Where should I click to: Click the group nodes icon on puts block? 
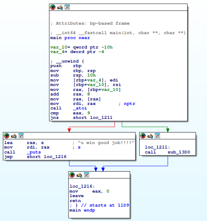[x=21, y=136]
